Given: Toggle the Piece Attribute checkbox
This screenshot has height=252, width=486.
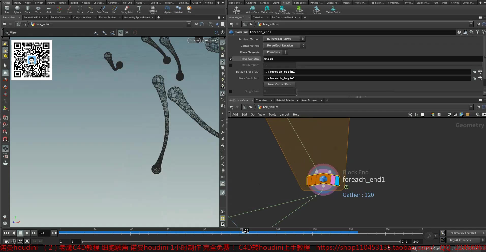Looking at the screenshot, I should (231, 59).
